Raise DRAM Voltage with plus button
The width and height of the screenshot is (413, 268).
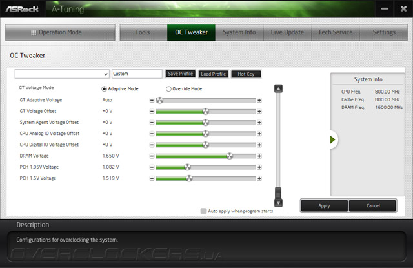point(259,156)
